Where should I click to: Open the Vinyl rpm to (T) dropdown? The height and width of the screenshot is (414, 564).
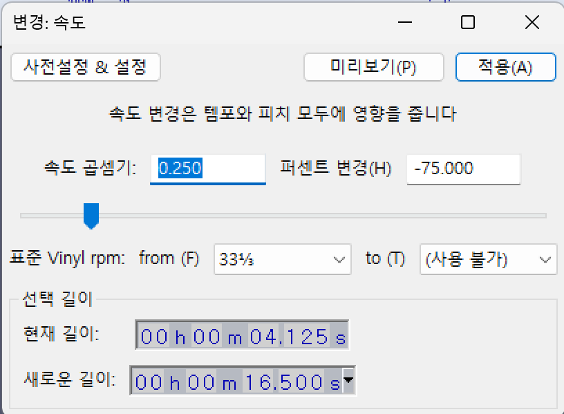pyautogui.click(x=488, y=259)
